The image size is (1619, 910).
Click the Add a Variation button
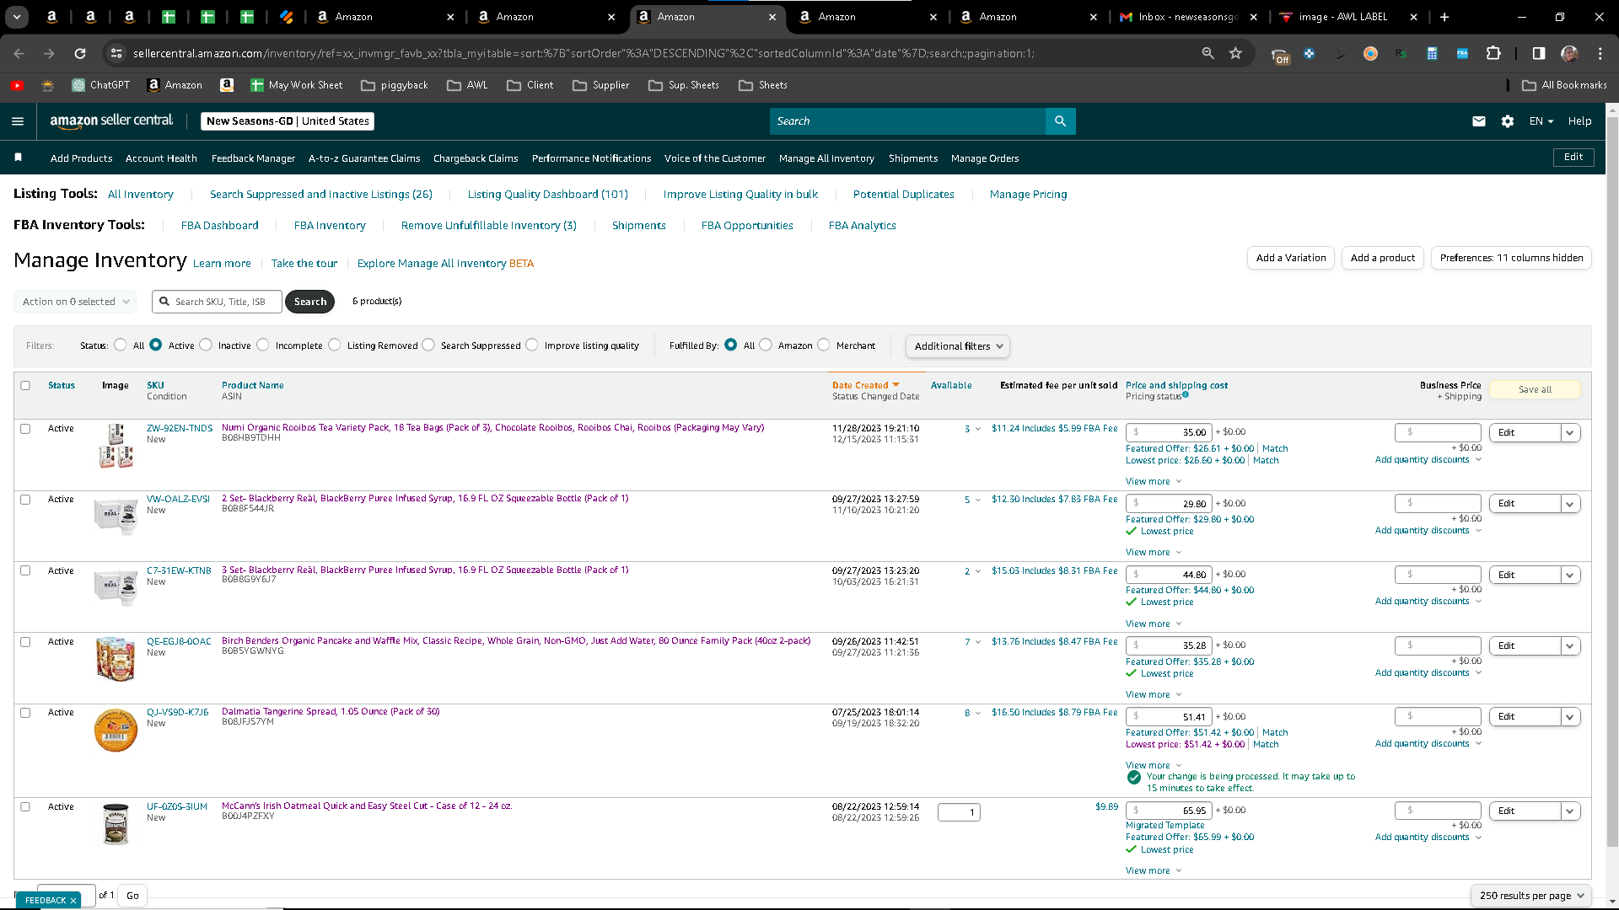(x=1291, y=258)
